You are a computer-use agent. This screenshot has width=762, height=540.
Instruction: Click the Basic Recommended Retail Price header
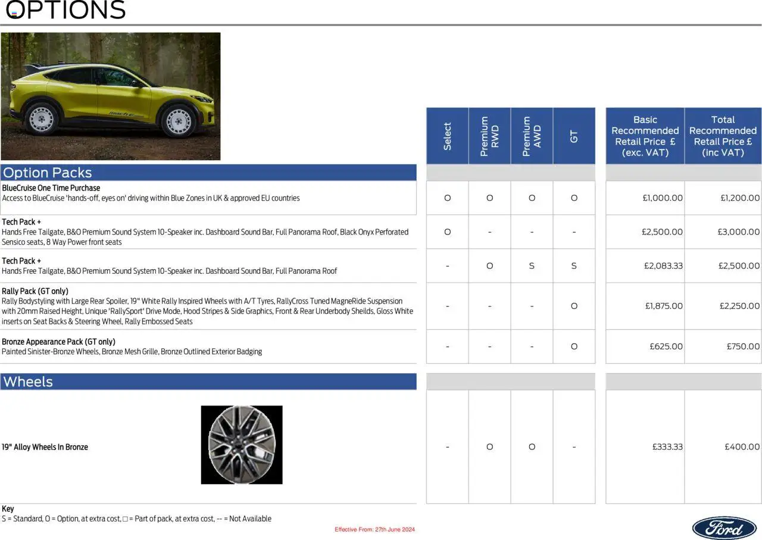[x=645, y=136]
